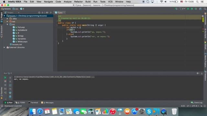Open the File menu
Image resolution: width=207 pixels, height=116 pixels.
[x=26, y=2]
